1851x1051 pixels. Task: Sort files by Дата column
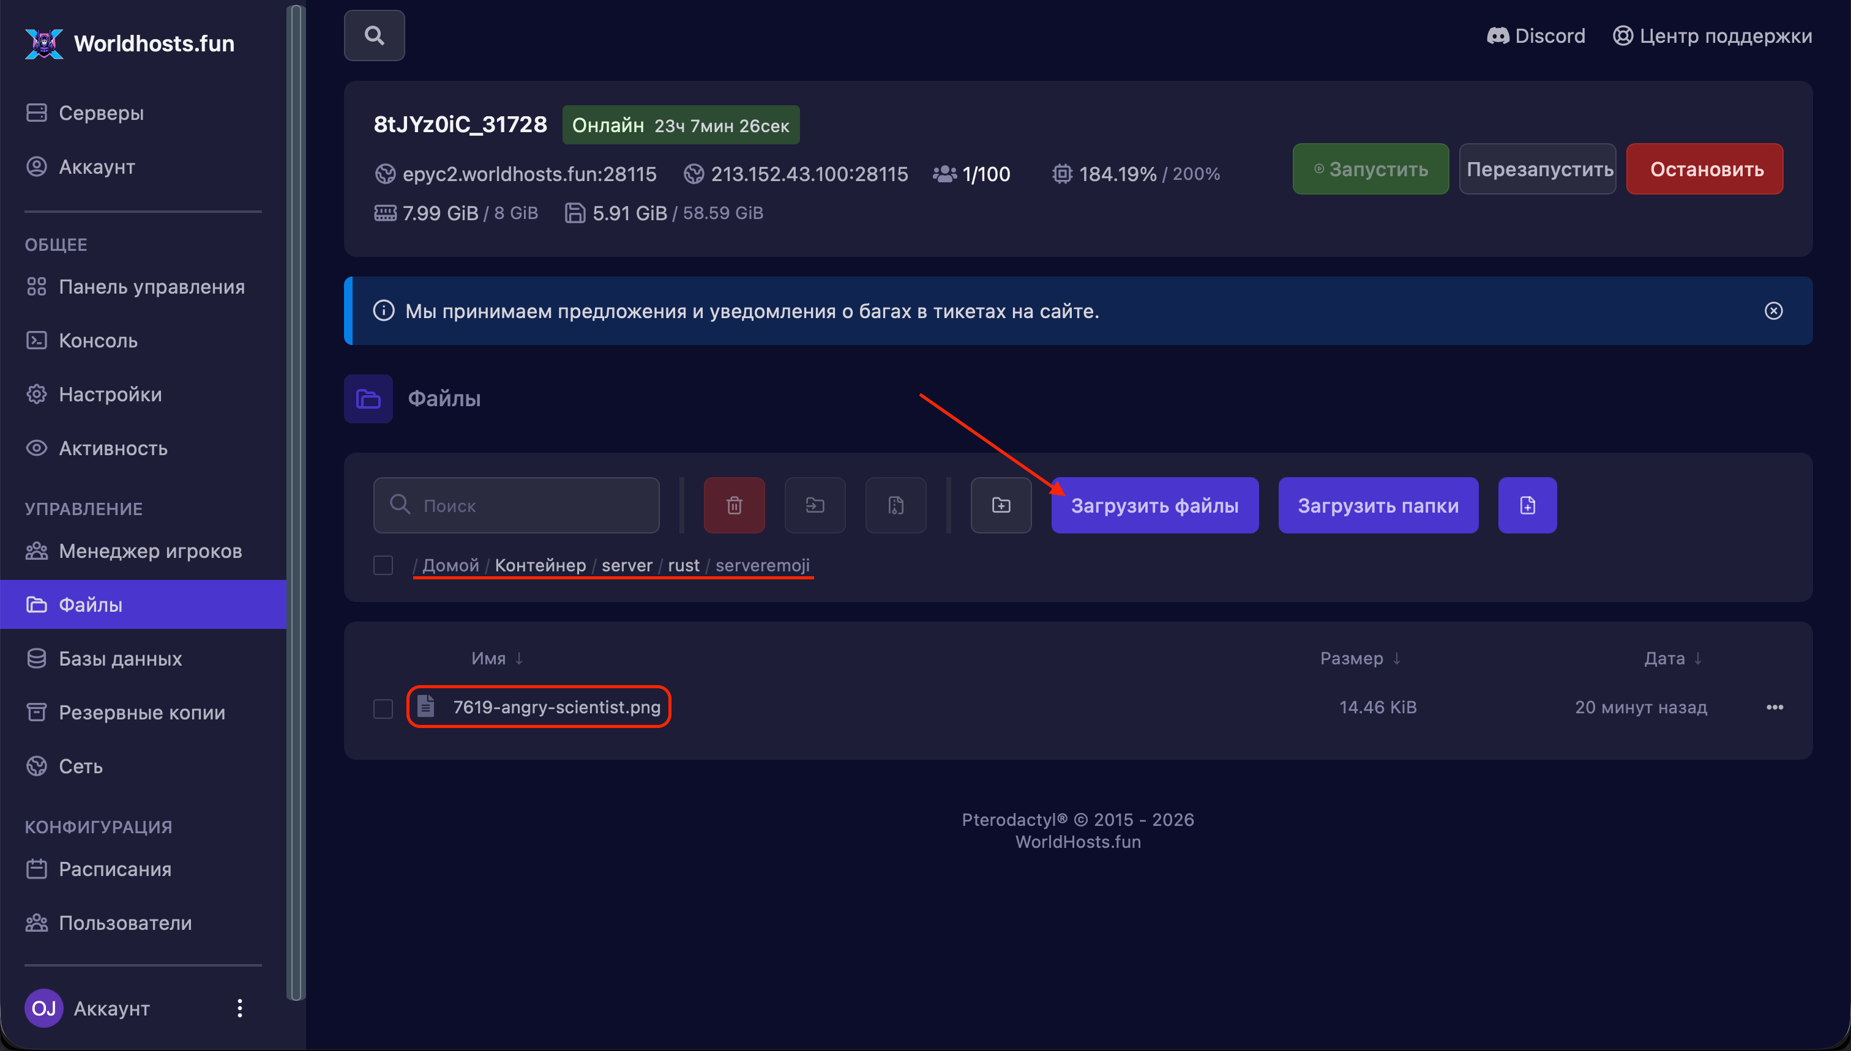pyautogui.click(x=1673, y=658)
